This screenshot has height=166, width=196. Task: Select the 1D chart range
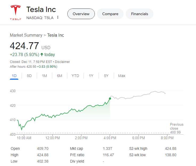point(14,76)
